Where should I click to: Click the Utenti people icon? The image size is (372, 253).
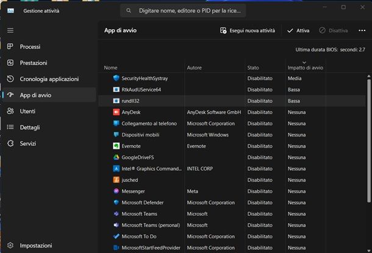(x=10, y=111)
